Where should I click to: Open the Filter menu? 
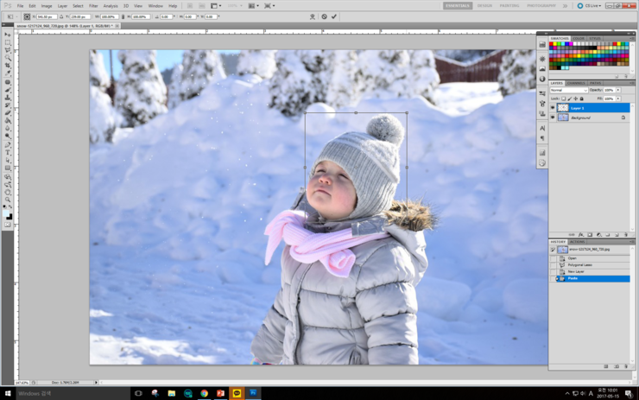[93, 5]
